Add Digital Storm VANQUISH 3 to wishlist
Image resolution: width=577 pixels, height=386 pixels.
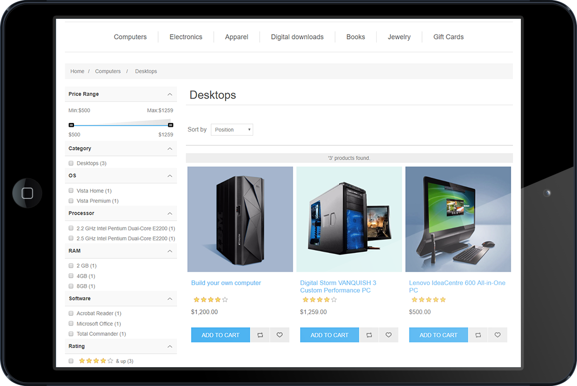[389, 335]
